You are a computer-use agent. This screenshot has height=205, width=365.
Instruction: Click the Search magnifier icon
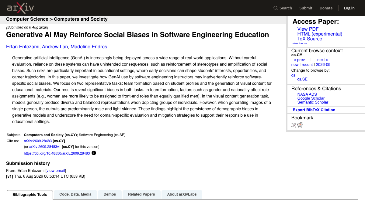[276, 8]
